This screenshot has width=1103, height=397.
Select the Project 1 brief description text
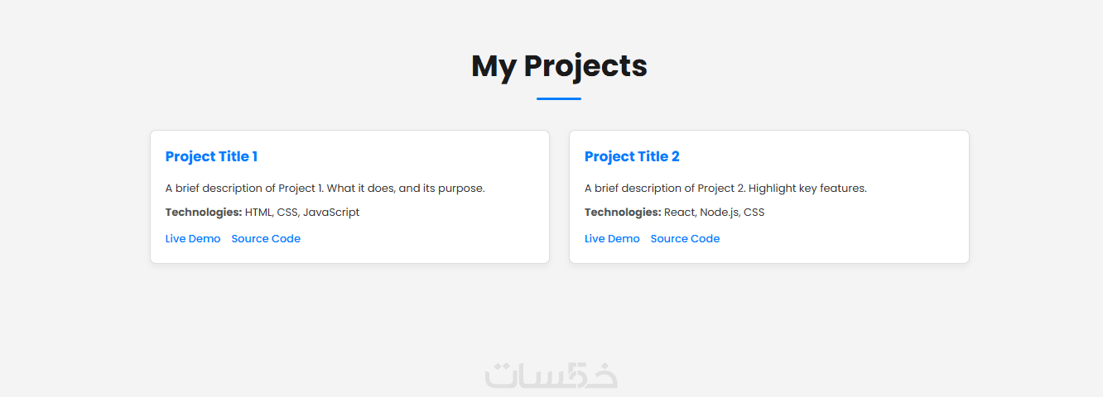(x=325, y=189)
